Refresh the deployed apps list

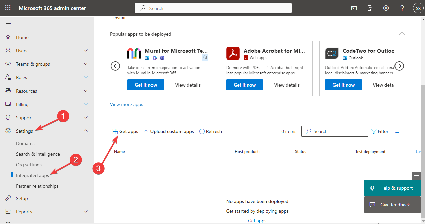210,131
